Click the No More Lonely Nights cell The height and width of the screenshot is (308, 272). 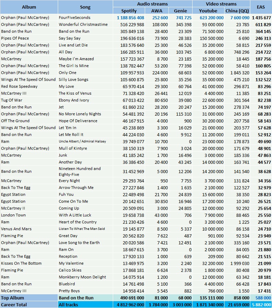(x=85, y=114)
